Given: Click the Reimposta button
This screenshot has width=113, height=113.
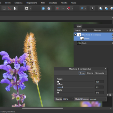Looking at the screenshot, I should (x=100, y=73).
